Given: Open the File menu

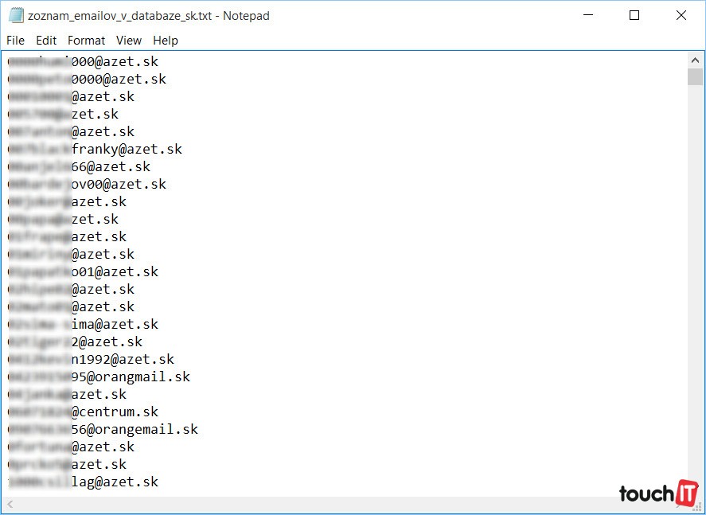Looking at the screenshot, I should click(x=15, y=41).
